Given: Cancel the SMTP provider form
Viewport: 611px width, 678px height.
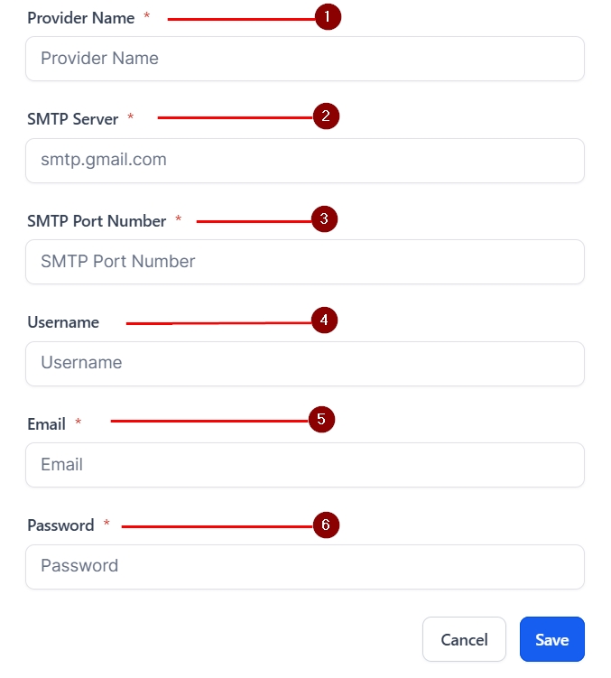Looking at the screenshot, I should [464, 639].
